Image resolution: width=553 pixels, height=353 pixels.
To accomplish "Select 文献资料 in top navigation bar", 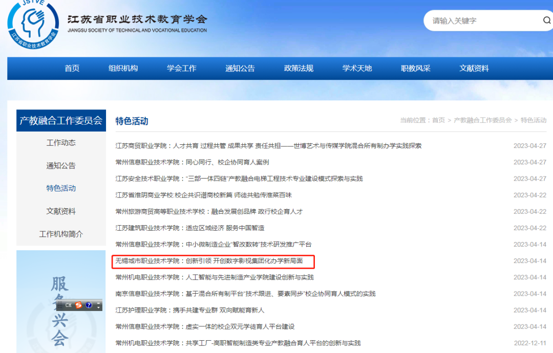I will pyautogui.click(x=474, y=69).
